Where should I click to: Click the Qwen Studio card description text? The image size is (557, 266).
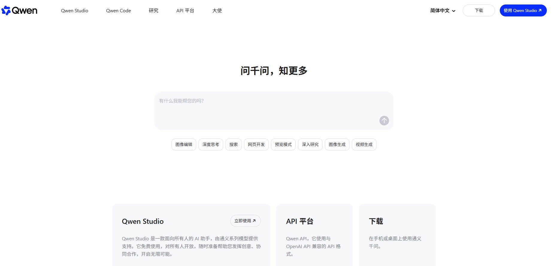pyautogui.click(x=191, y=246)
